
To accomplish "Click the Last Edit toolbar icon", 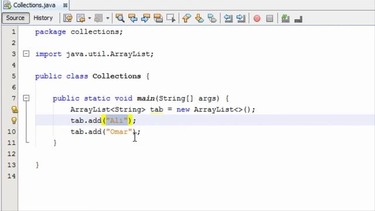I will tap(68, 18).
